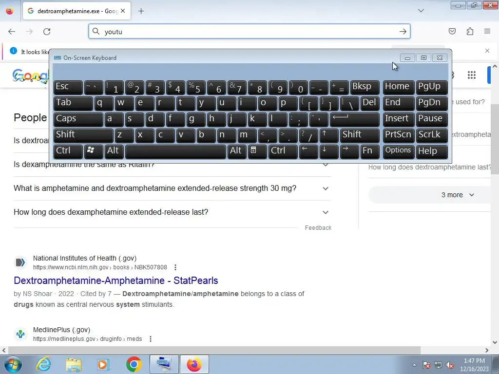Toggle the Caps key
The height and width of the screenshot is (374, 499).
coord(78,119)
